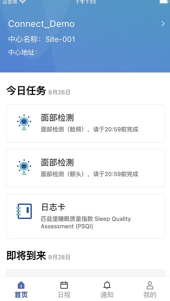Tap camera icon of 面部检测（脸颊）task
170x301 pixels.
(x=24, y=122)
